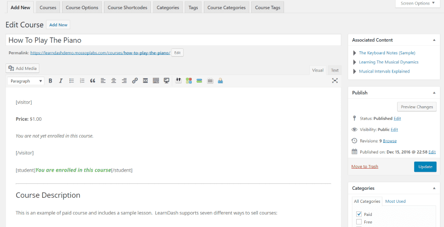The height and width of the screenshot is (227, 444).
Task: Click the blue Update button
Action: 425,167
